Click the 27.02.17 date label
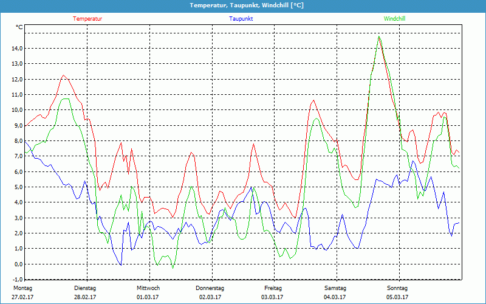The image size is (486, 304). [22, 297]
